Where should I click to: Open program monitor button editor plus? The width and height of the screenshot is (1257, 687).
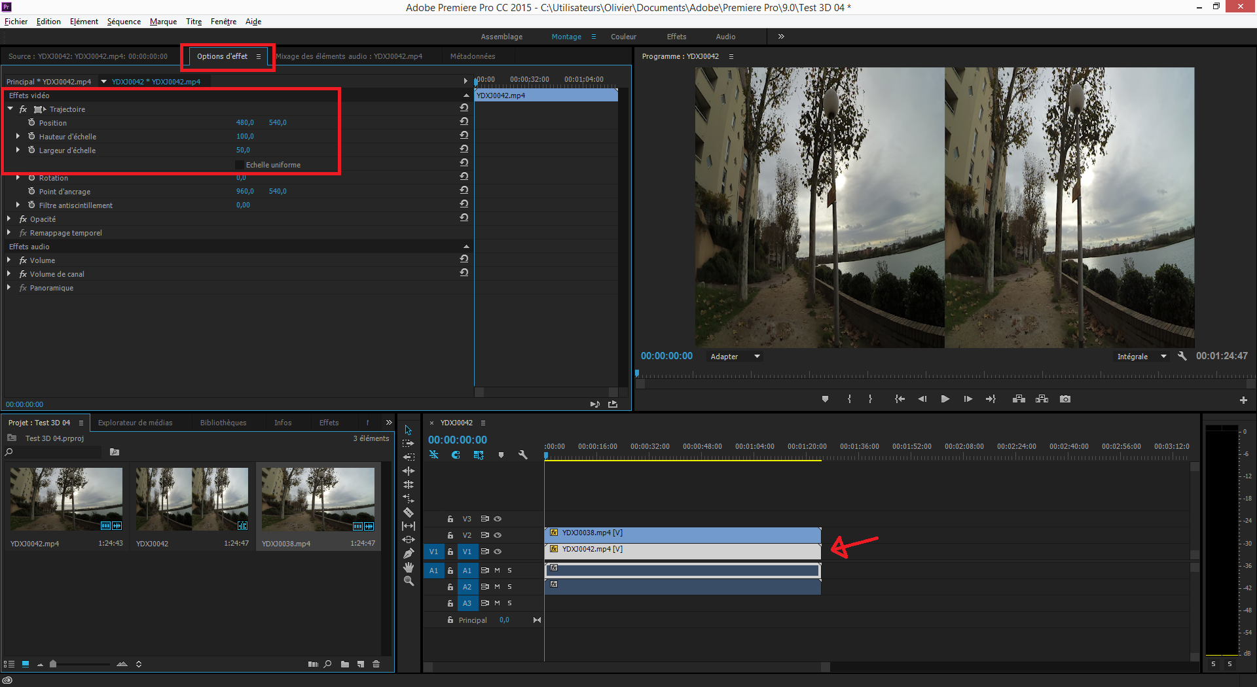1243,400
